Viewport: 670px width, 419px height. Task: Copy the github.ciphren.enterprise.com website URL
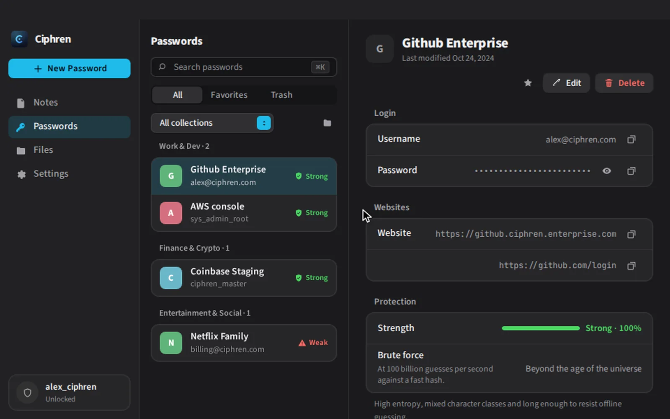pyautogui.click(x=631, y=234)
